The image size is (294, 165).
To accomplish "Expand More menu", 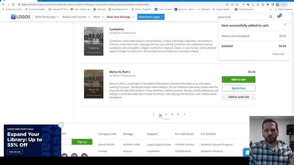I will point(98,17).
